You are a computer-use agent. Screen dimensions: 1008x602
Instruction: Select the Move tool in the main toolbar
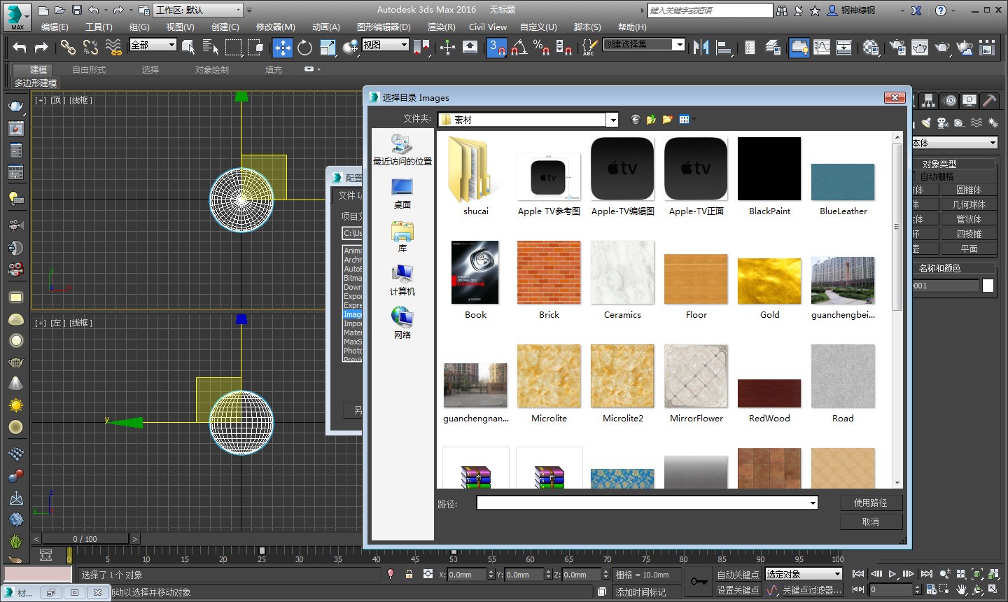tap(284, 48)
